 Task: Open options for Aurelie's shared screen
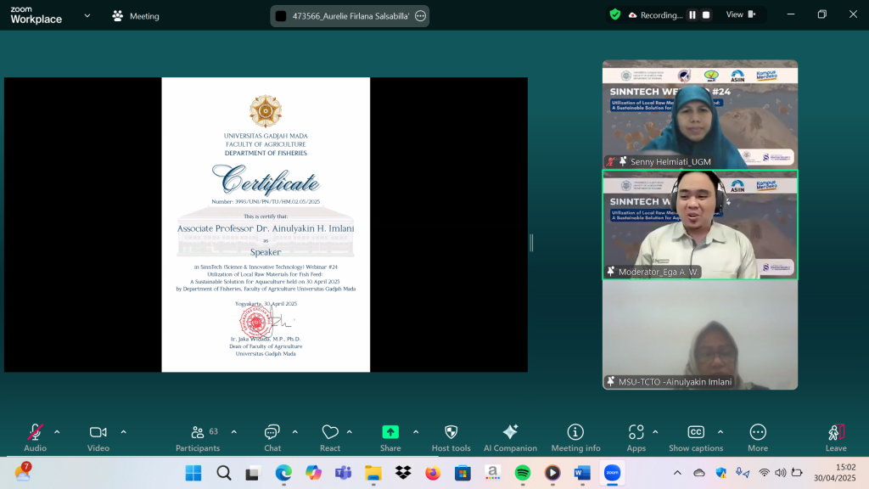pyautogui.click(x=421, y=16)
